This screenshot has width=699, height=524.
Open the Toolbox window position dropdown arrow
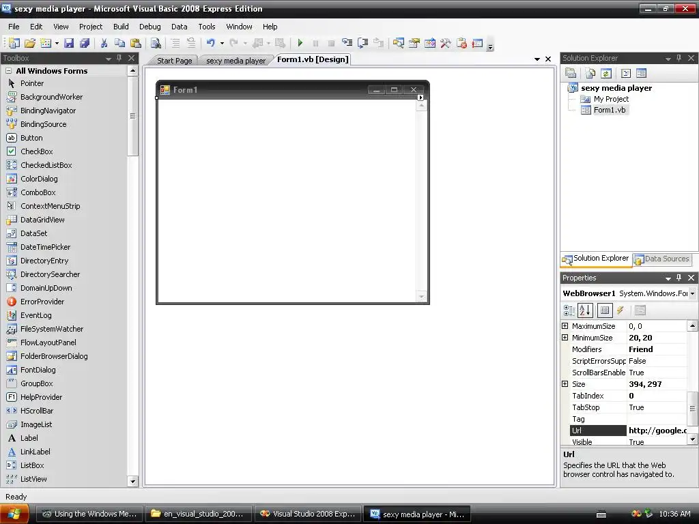[109, 59]
